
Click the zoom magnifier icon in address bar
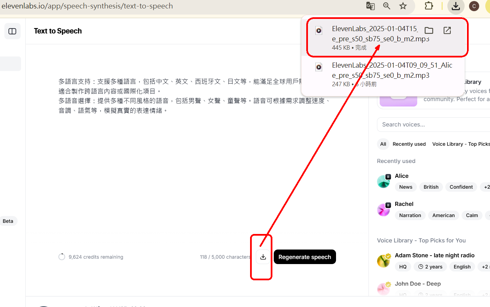[386, 6]
